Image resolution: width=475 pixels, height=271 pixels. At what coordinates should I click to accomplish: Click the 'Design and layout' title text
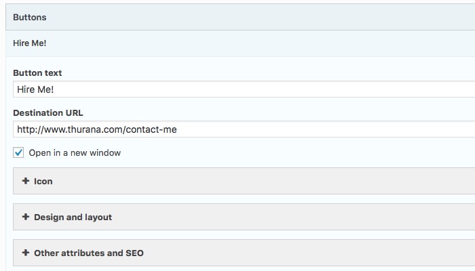click(73, 217)
